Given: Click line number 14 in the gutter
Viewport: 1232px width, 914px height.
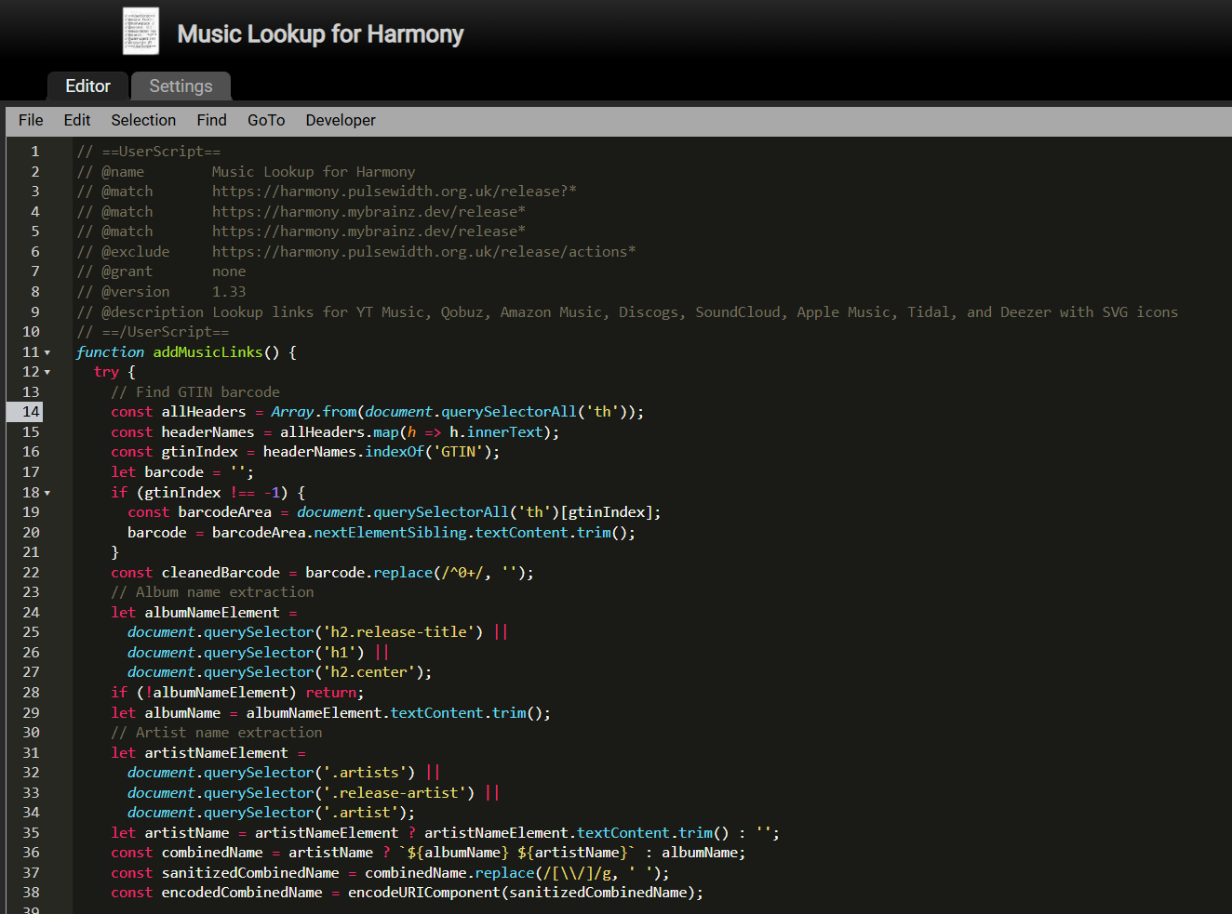Looking at the screenshot, I should point(31,412).
